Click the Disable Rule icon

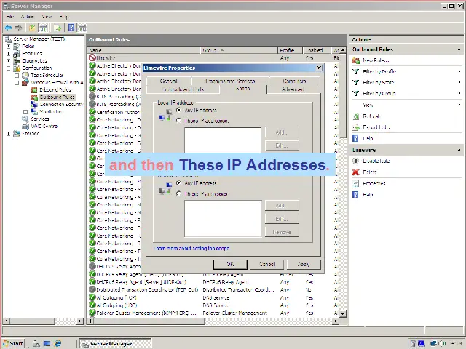(x=356, y=161)
